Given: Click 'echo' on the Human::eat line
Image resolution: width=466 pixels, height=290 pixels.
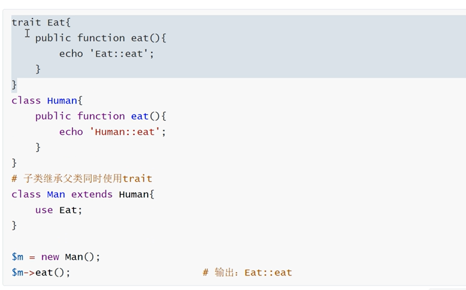Looking at the screenshot, I should [x=71, y=132].
